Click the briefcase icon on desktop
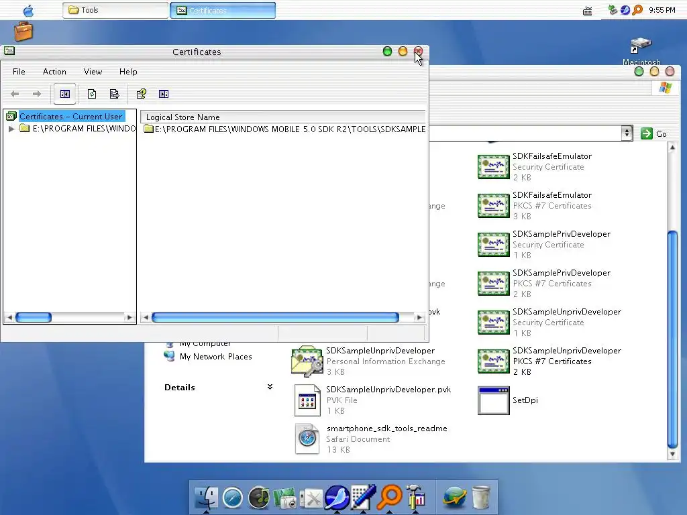The height and width of the screenshot is (515, 687). [23, 32]
